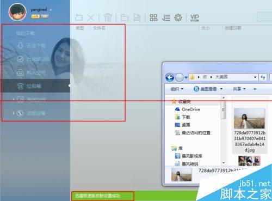Open the grid QR view toolbar icon

[153, 17]
